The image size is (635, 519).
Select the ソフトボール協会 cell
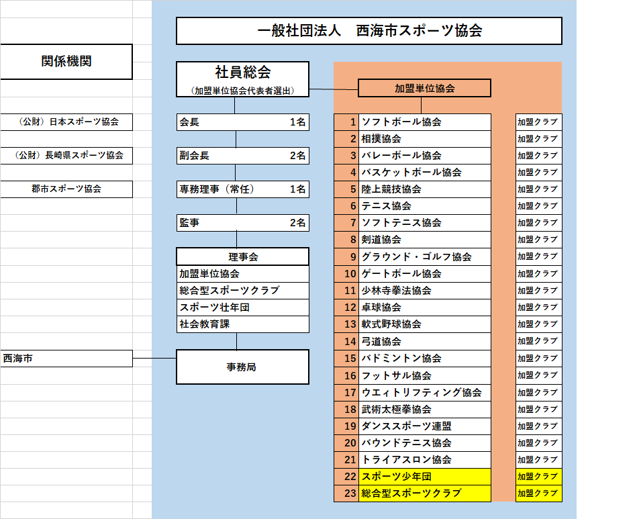tap(425, 122)
